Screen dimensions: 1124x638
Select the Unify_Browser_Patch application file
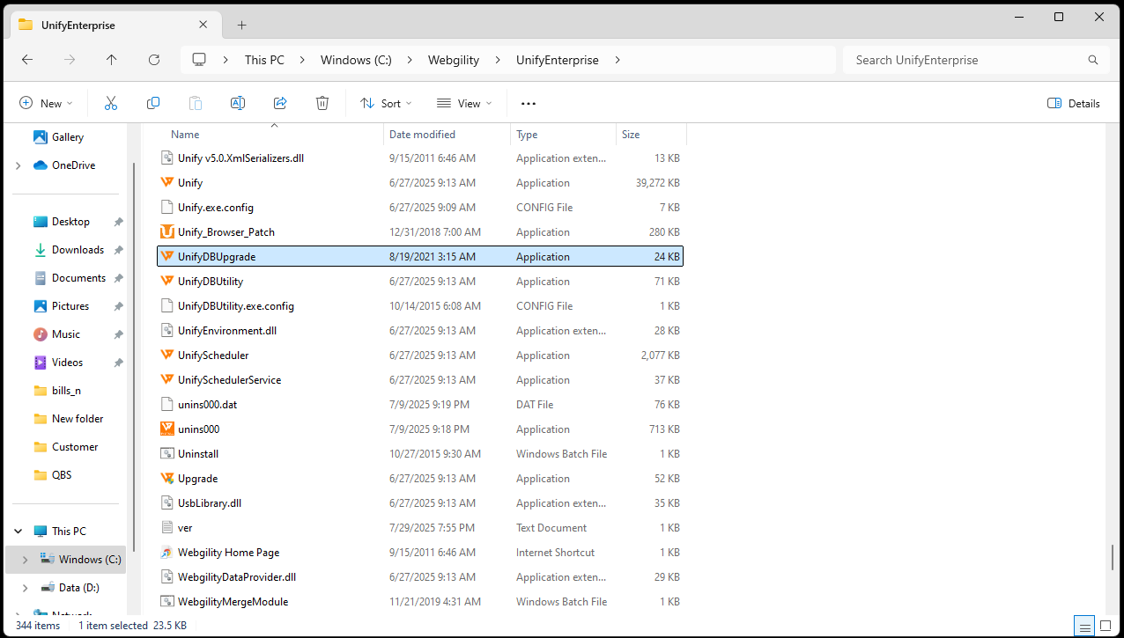click(226, 232)
